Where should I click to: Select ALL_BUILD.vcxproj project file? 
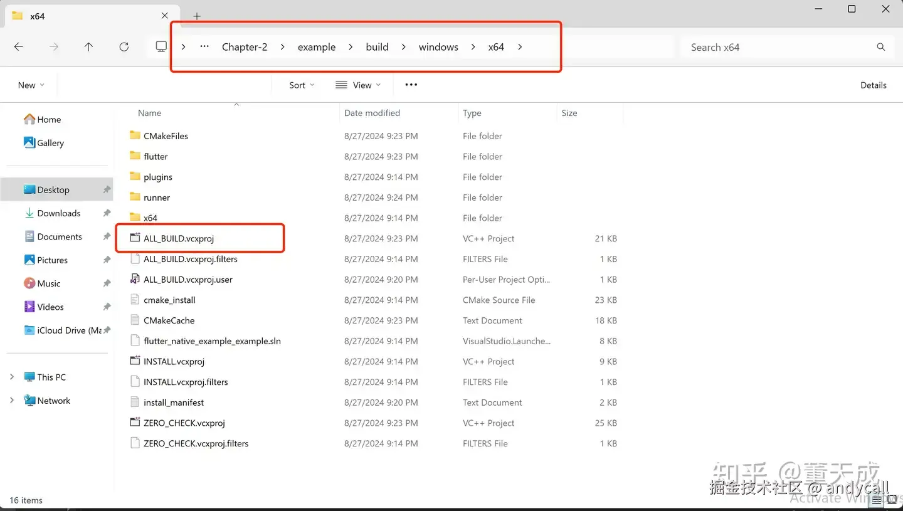[179, 238]
